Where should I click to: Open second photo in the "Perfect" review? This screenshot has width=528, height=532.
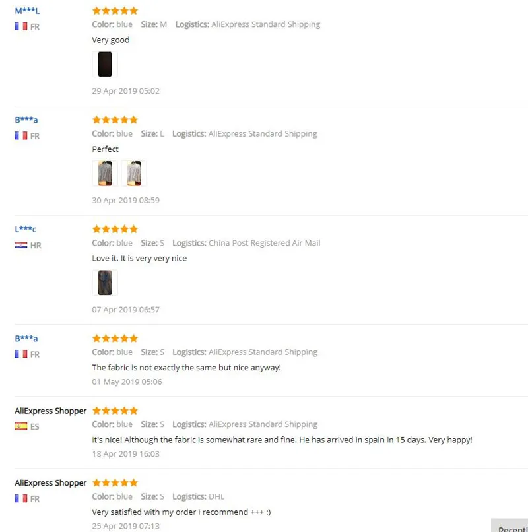134,174
